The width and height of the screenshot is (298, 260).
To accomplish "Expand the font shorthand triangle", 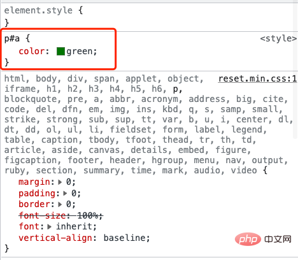I will (50, 227).
